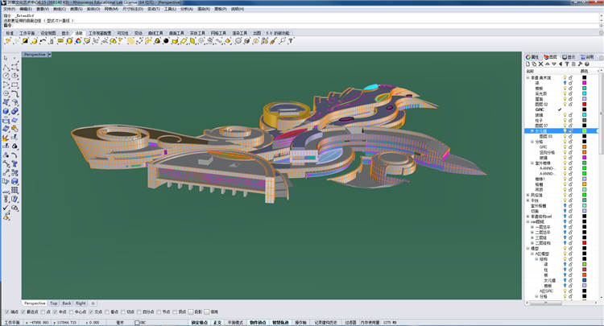Select the Box solid tool in left sidebar
This screenshot has width=604, height=326.
click(6, 111)
